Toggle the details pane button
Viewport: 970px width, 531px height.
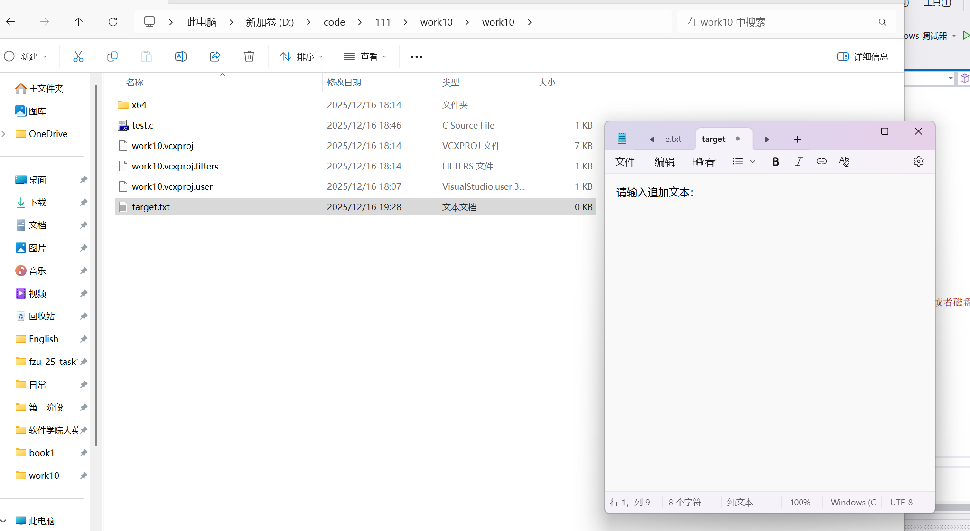click(x=862, y=56)
